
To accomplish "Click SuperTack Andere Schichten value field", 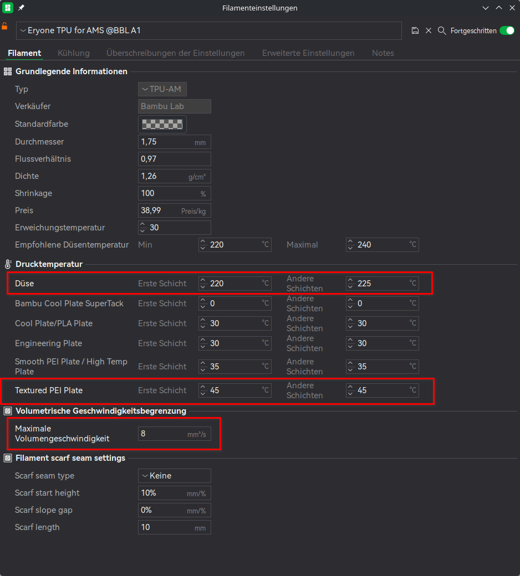I will pyautogui.click(x=383, y=304).
